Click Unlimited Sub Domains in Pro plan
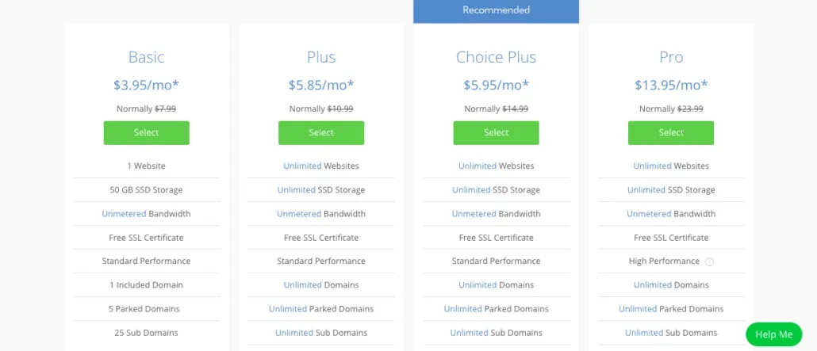 pyautogui.click(x=644, y=333)
